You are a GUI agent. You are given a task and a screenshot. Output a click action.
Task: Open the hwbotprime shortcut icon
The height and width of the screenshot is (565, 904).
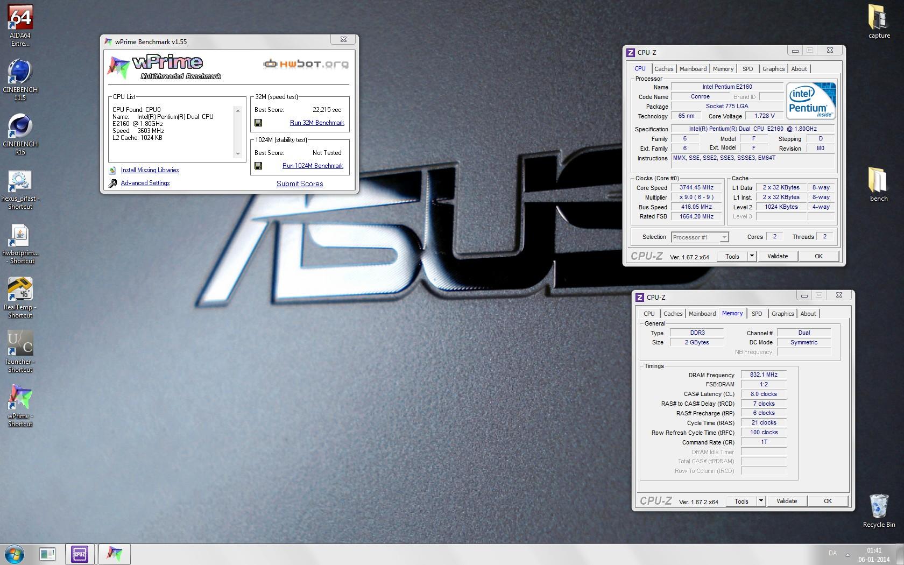coord(20,244)
